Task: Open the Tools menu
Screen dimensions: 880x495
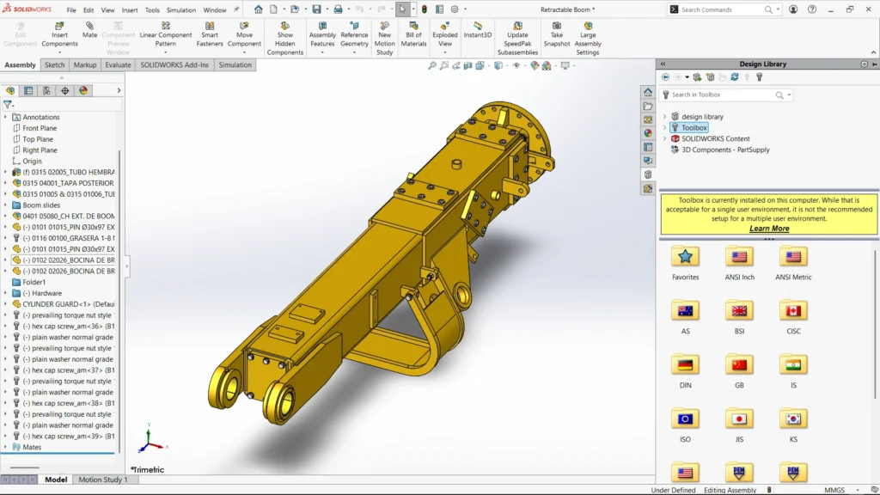Action: (152, 10)
